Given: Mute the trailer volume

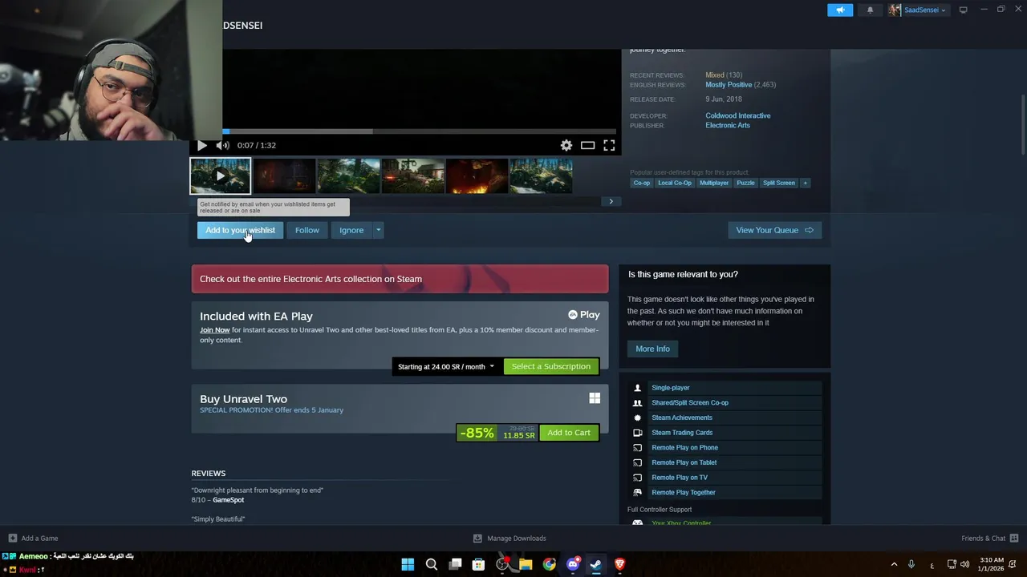Looking at the screenshot, I should [222, 145].
